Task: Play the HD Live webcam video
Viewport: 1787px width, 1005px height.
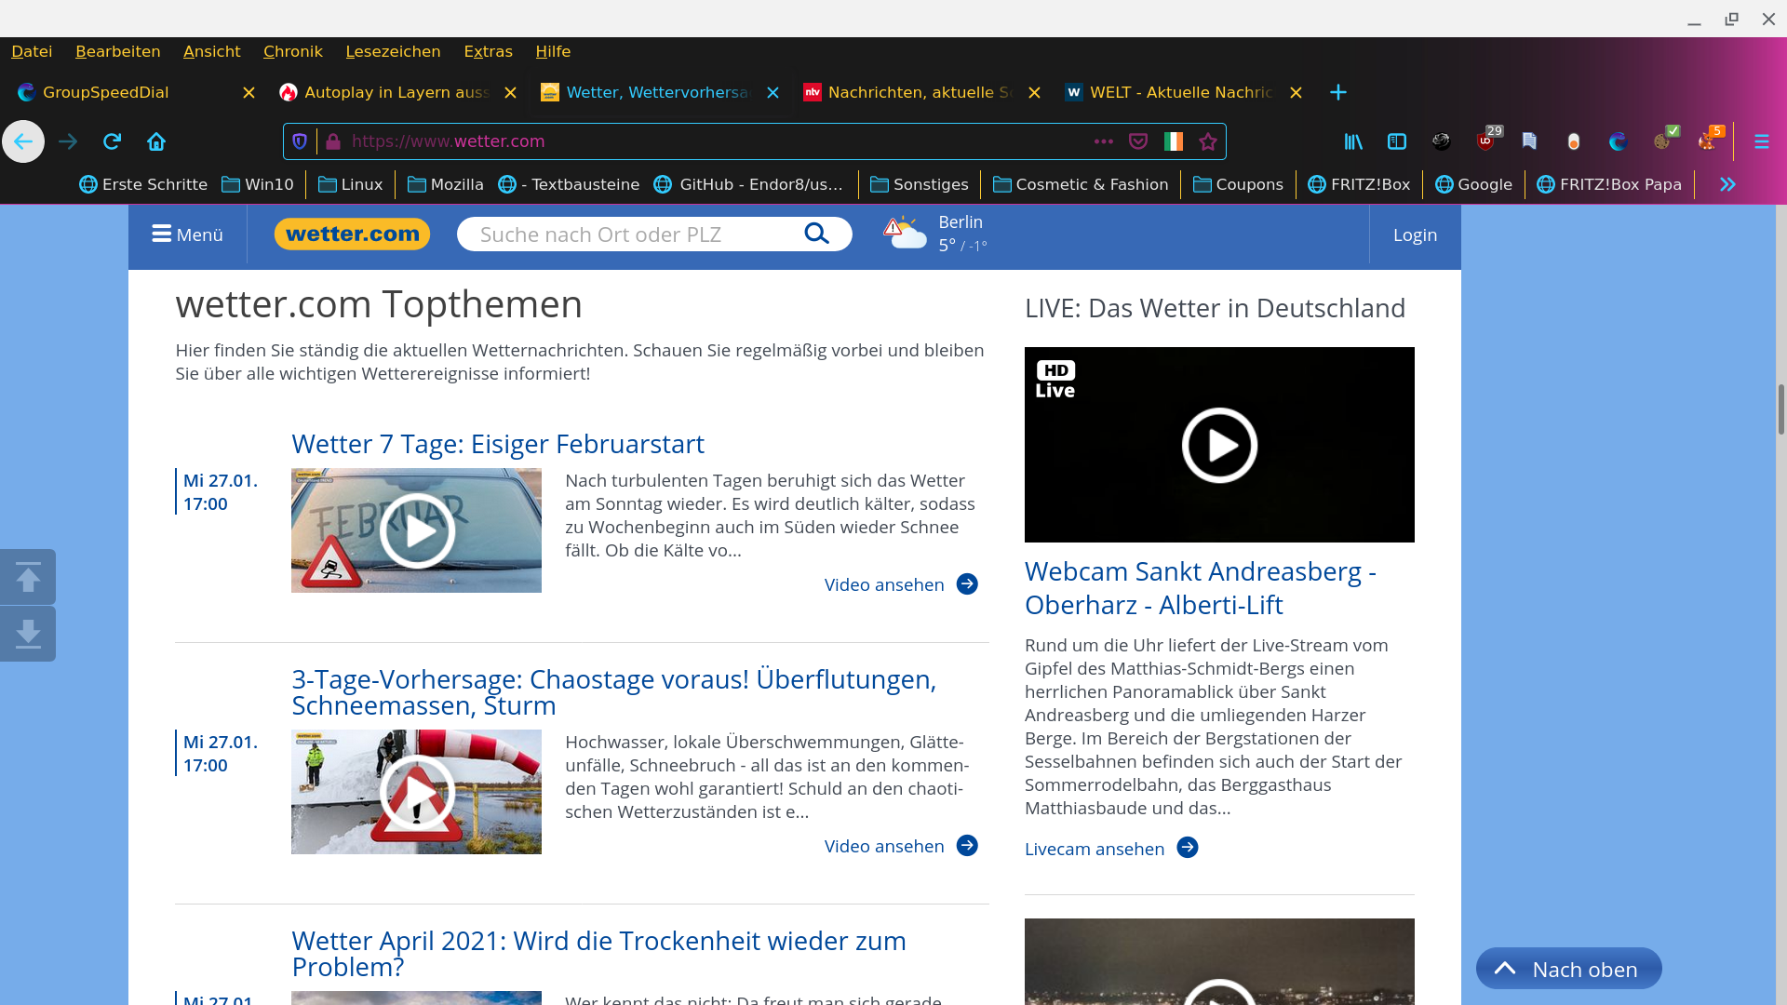Action: [x=1219, y=445]
